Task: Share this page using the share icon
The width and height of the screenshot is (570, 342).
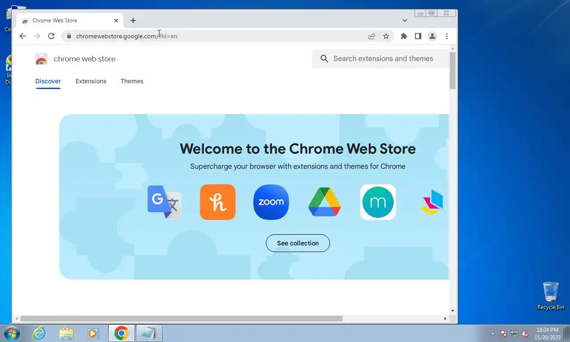Action: 372,36
